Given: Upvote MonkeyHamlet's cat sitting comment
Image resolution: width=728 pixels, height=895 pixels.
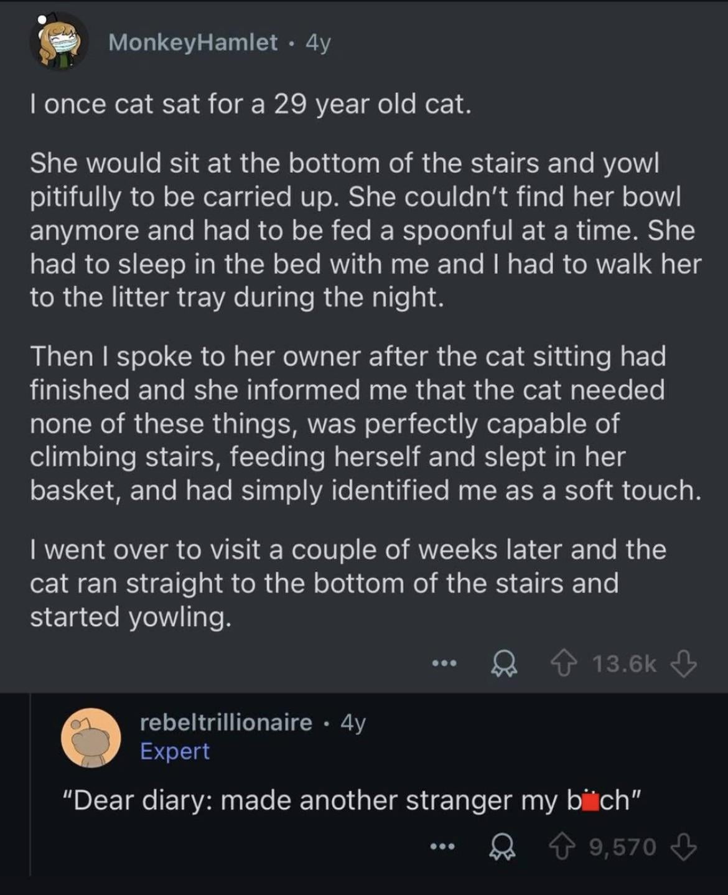Looking at the screenshot, I should (x=564, y=663).
